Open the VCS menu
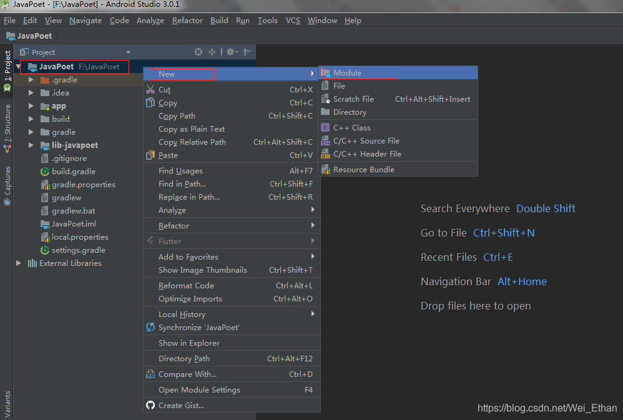Screen dimensions: 623x420 click(x=293, y=20)
